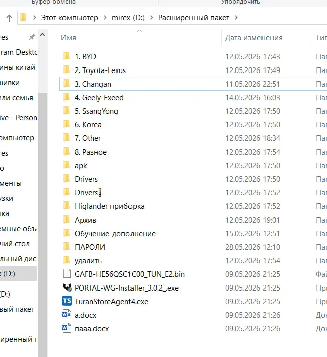The height and width of the screenshot is (357, 327).
Task: Click the folder icon of удалить
Action: pyautogui.click(x=67, y=260)
